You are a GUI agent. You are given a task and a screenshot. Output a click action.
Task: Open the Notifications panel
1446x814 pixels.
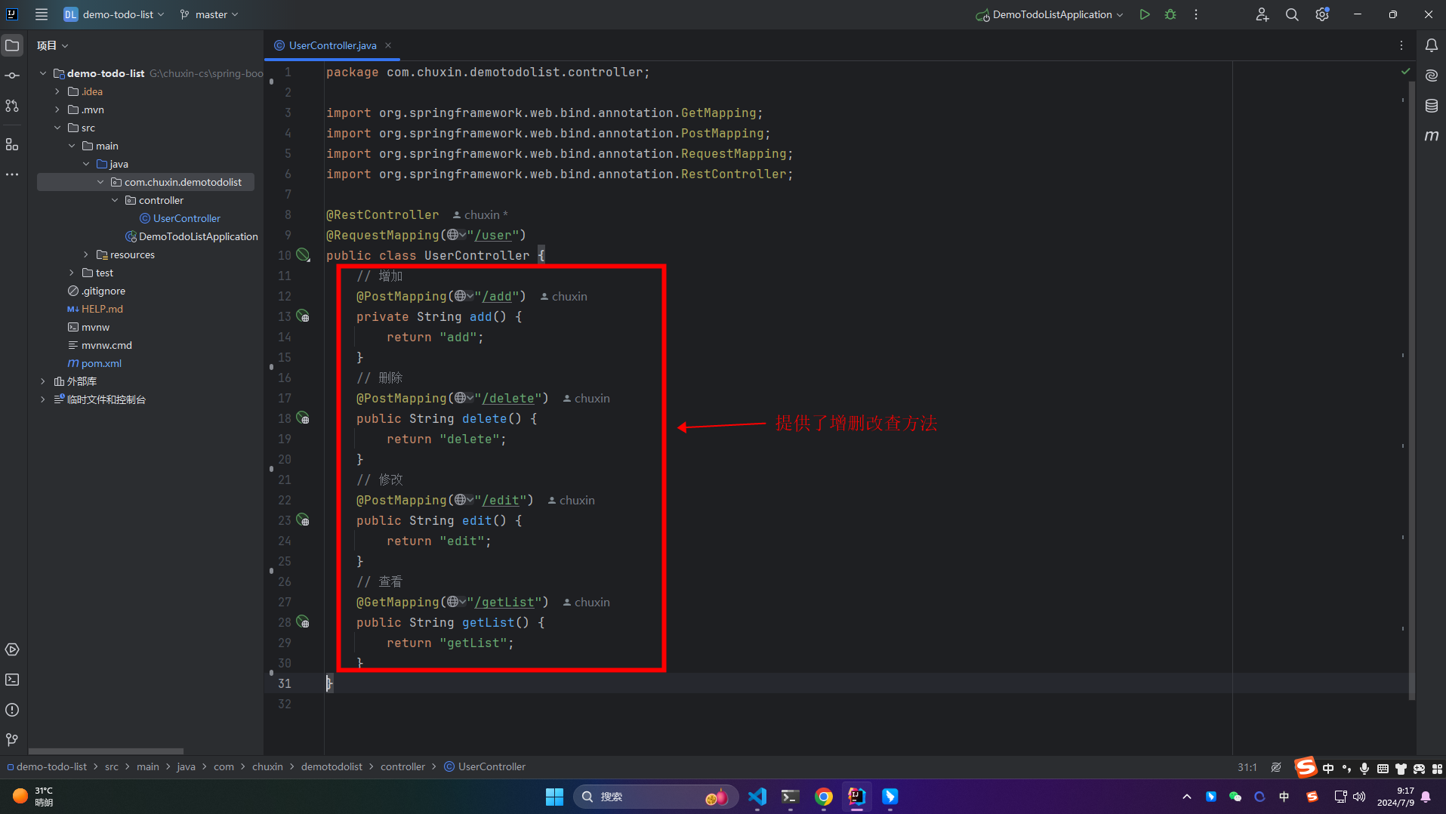(x=1432, y=45)
